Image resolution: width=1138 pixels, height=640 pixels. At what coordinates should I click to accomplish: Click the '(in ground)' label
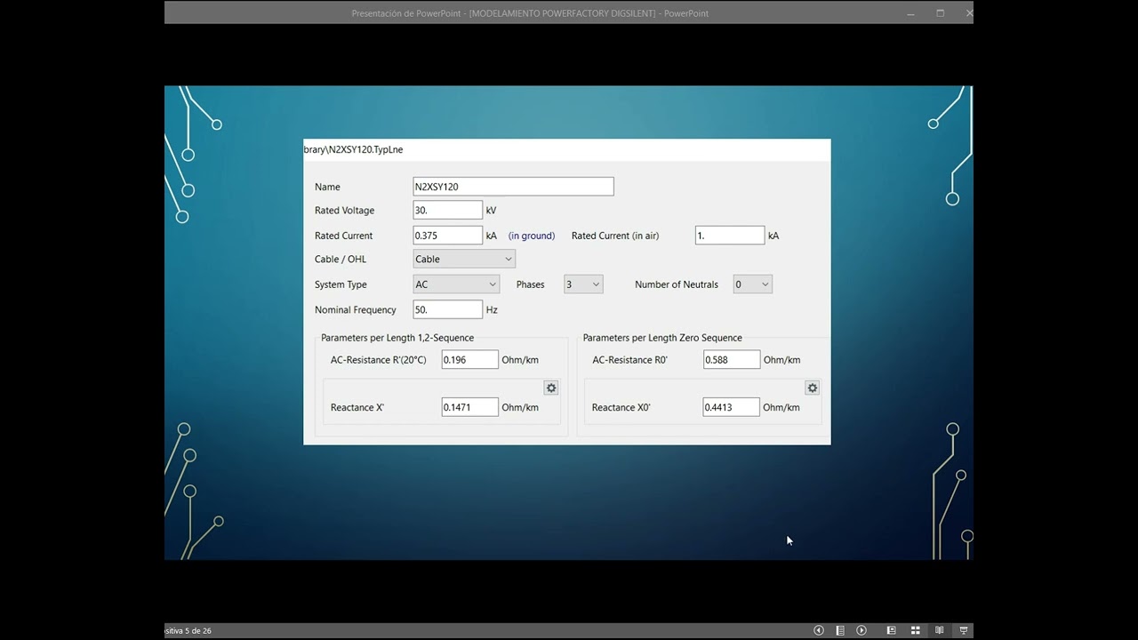[532, 236]
